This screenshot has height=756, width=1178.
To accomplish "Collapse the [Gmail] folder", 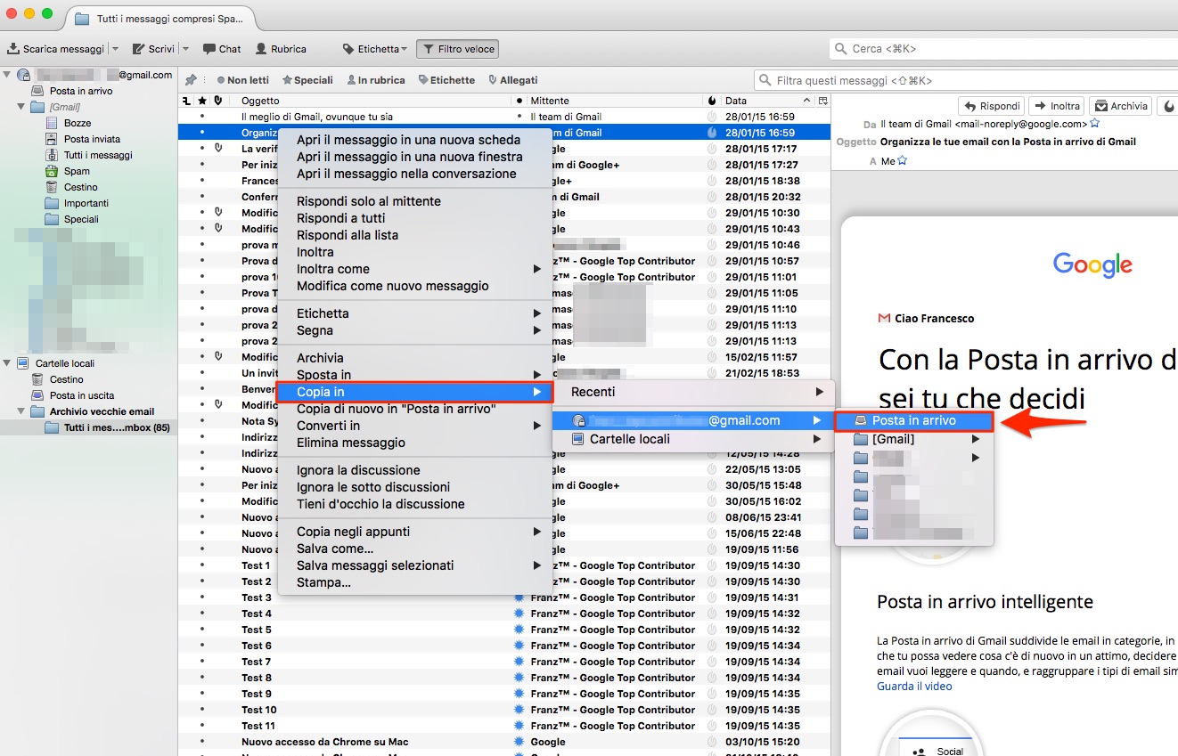I will pyautogui.click(x=21, y=107).
